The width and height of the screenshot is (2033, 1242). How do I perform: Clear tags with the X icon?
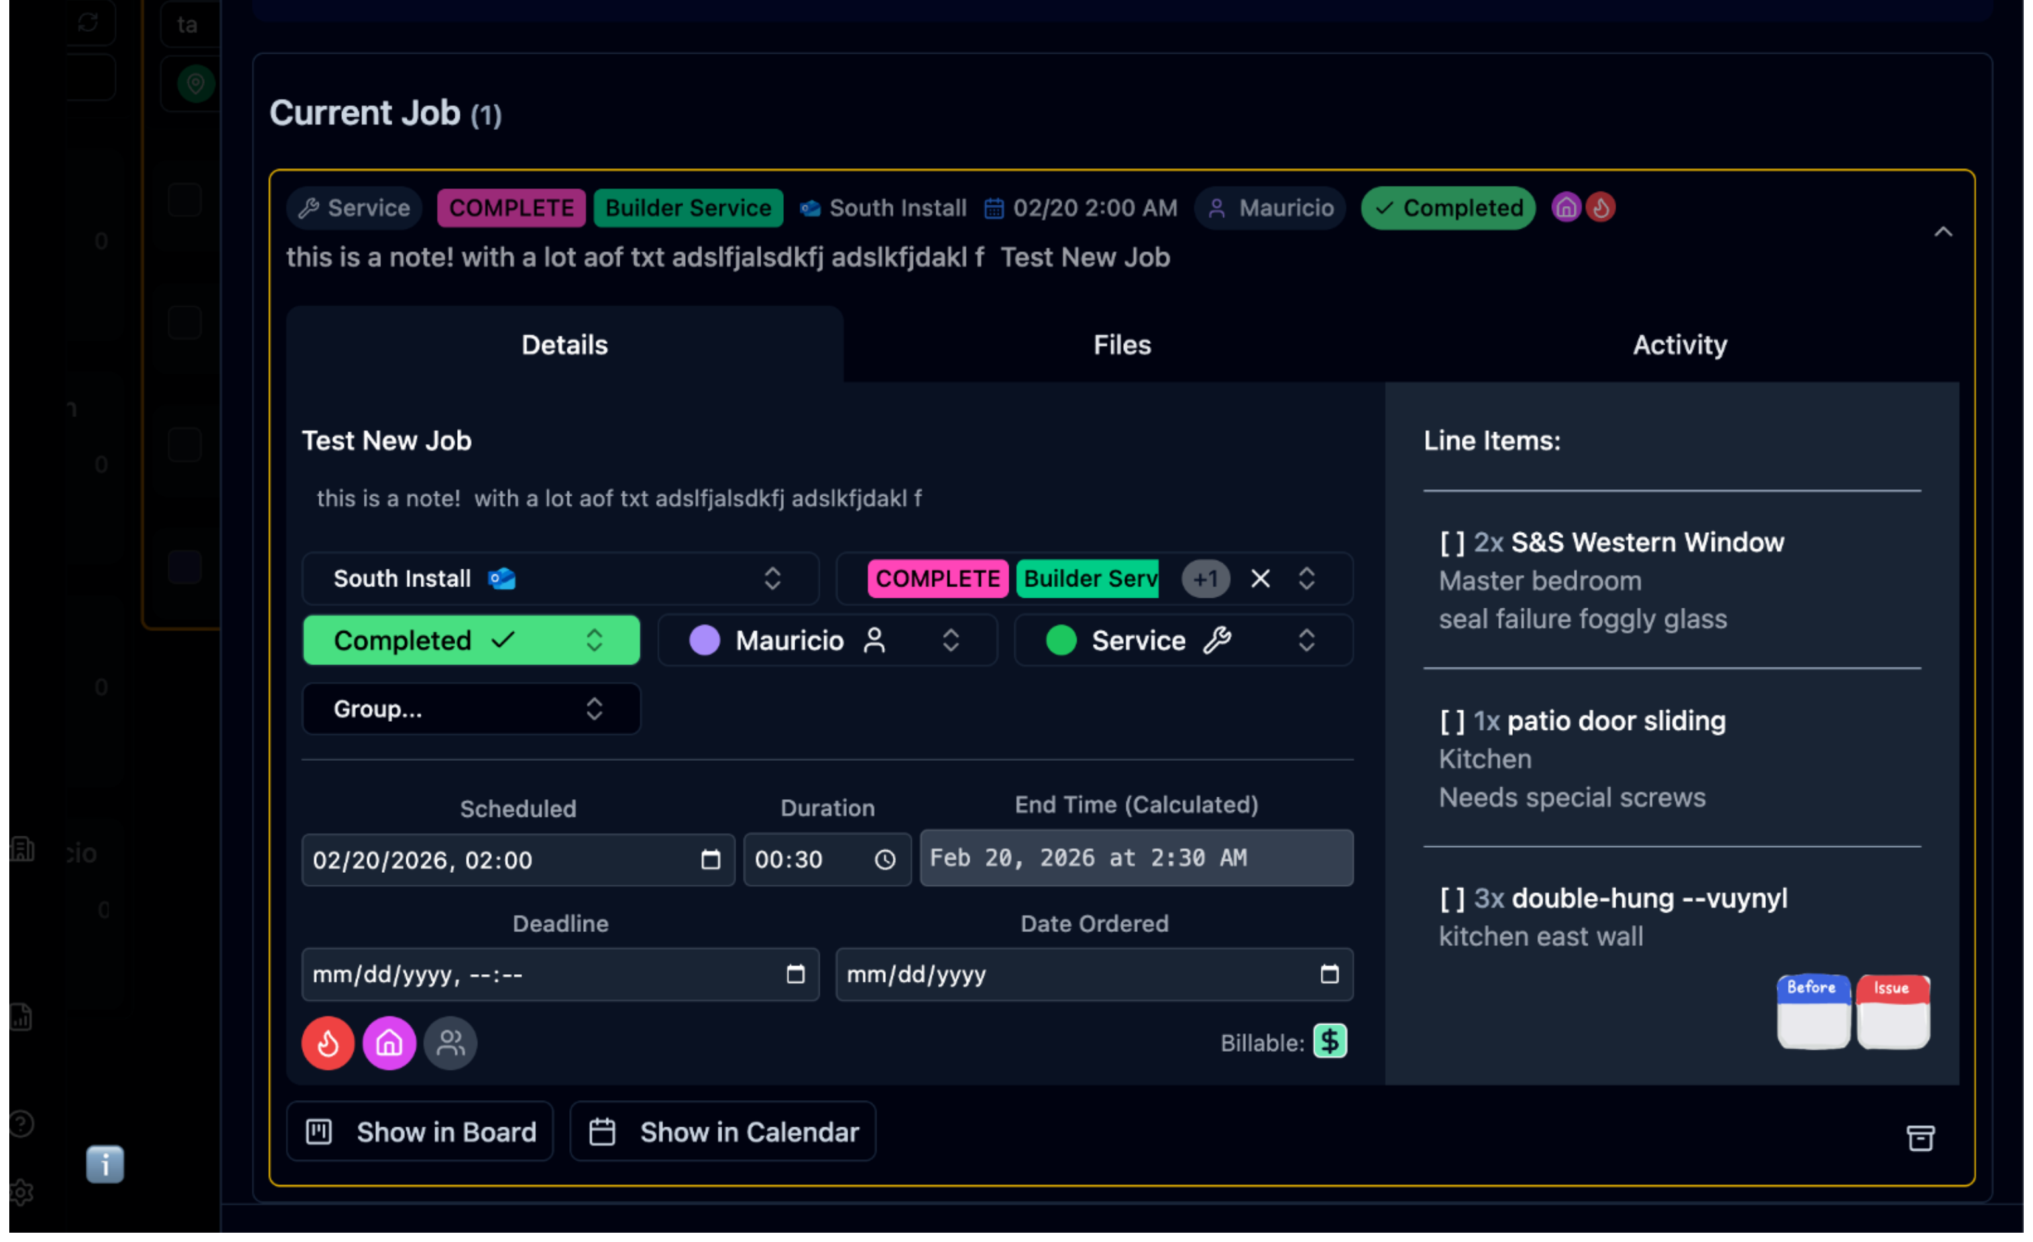point(1260,579)
